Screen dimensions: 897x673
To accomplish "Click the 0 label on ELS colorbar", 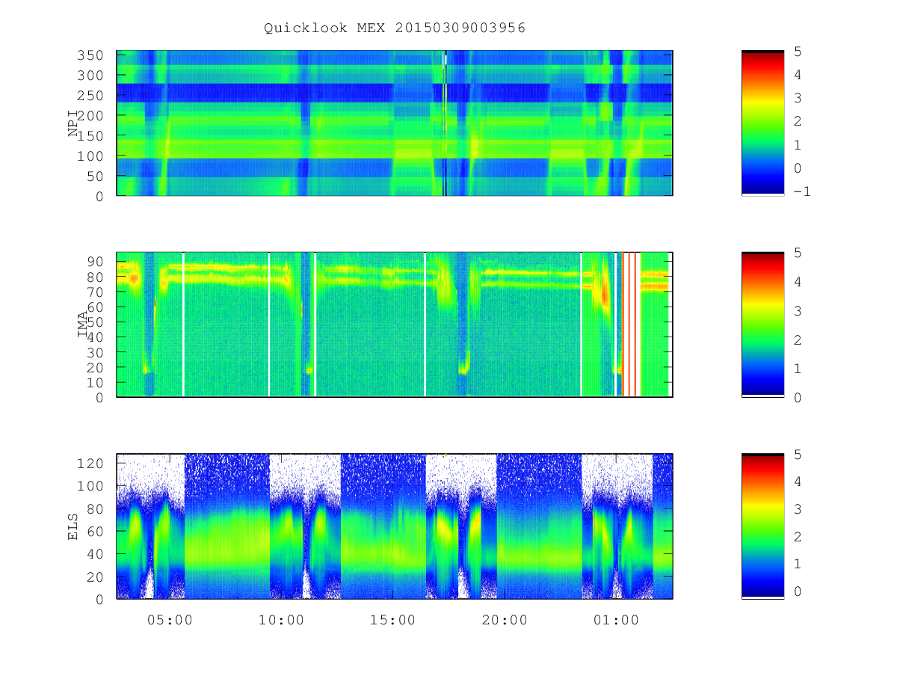I will tap(798, 591).
